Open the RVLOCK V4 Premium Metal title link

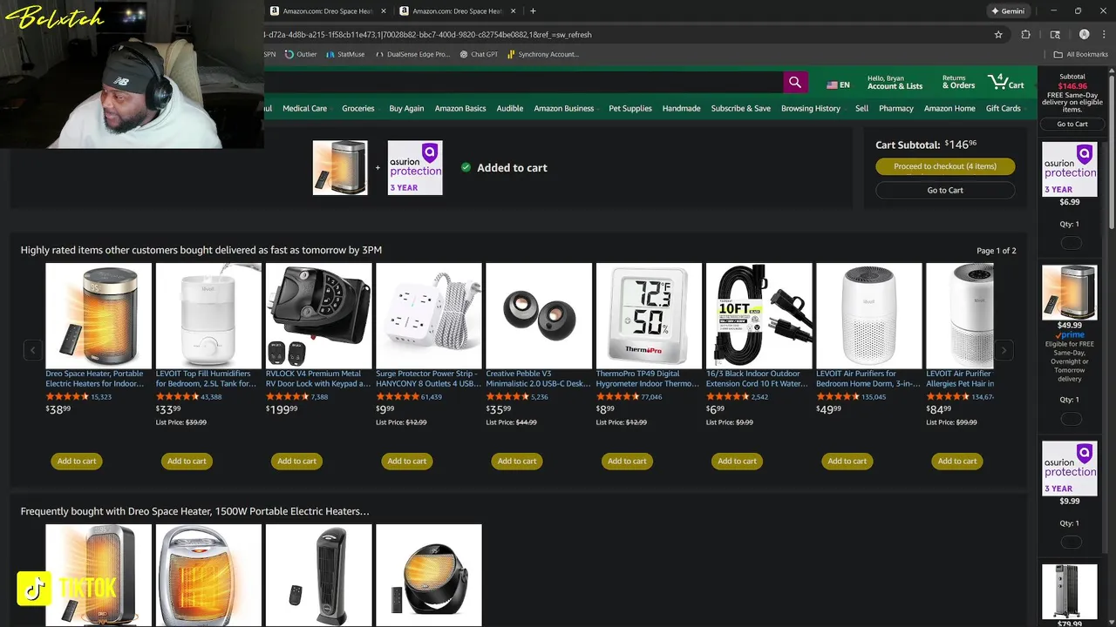click(x=318, y=379)
